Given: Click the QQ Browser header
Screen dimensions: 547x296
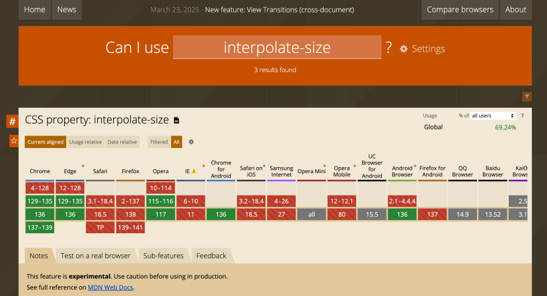Looking at the screenshot, I should pos(462,171).
